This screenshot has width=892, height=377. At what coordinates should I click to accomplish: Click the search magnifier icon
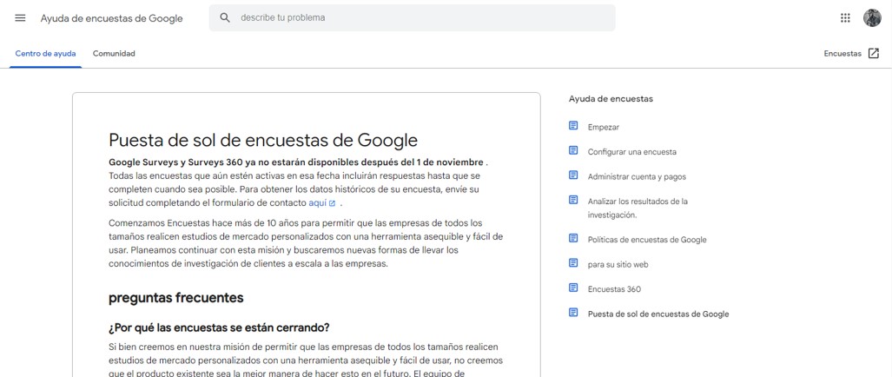coord(225,17)
